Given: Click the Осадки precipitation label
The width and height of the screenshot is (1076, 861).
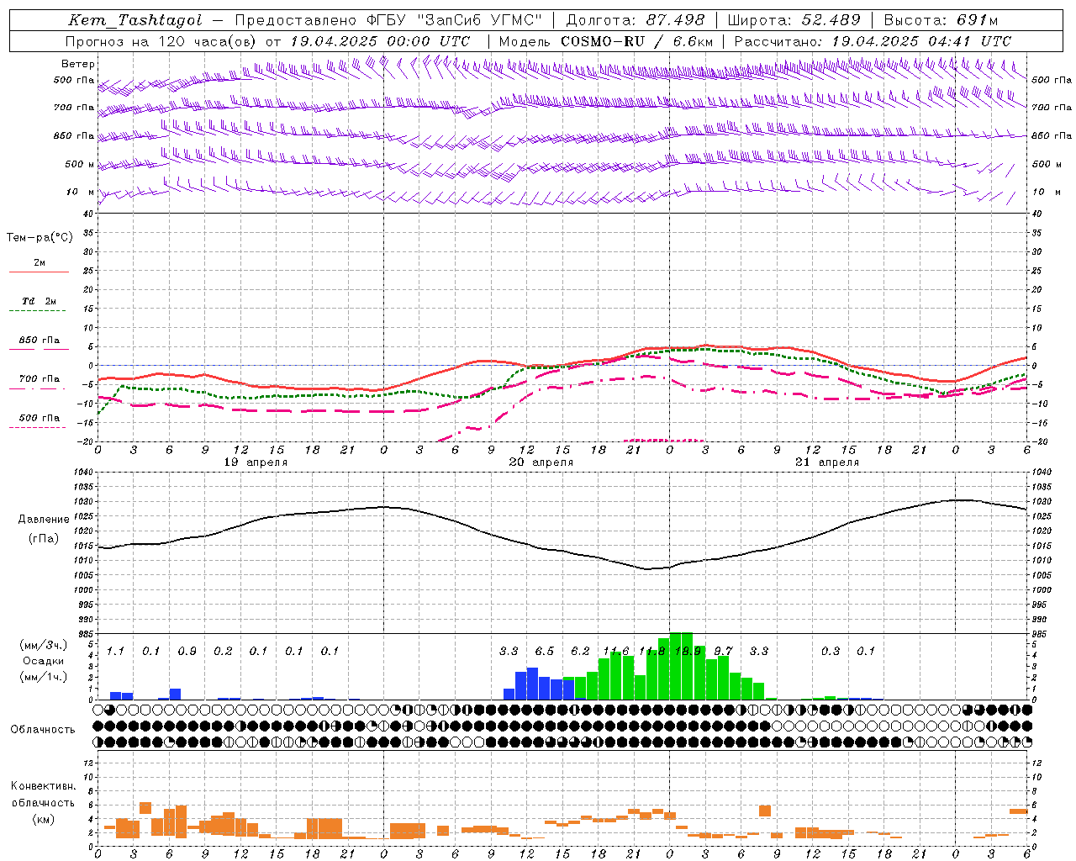Looking at the screenshot, I should point(43,661).
